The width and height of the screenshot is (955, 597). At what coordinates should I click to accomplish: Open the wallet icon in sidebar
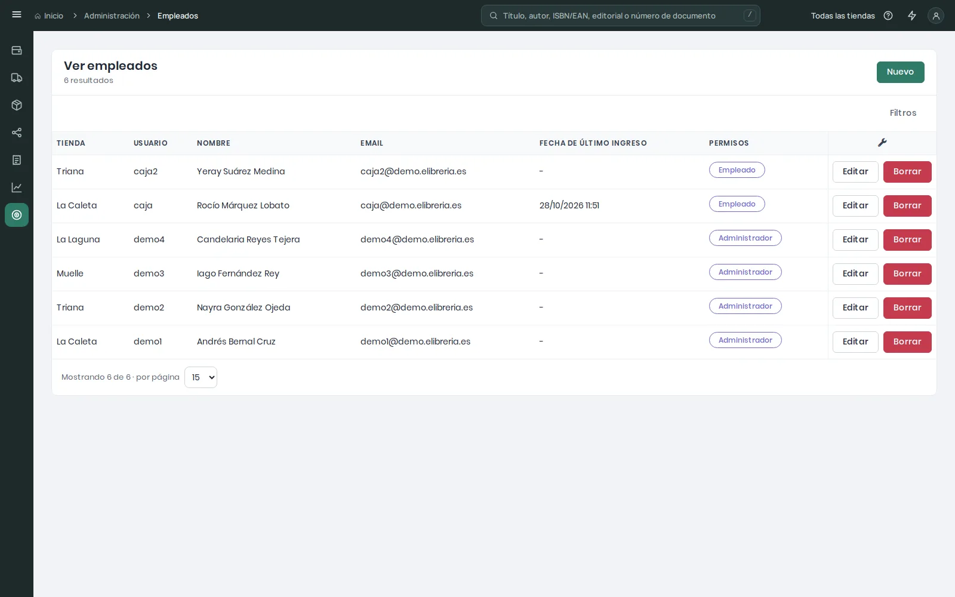coord(17,50)
